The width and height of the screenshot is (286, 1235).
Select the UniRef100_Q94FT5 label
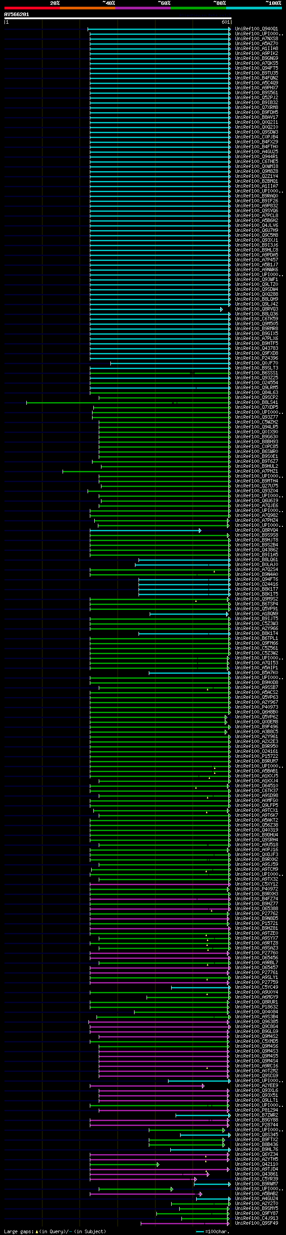pos(256,68)
